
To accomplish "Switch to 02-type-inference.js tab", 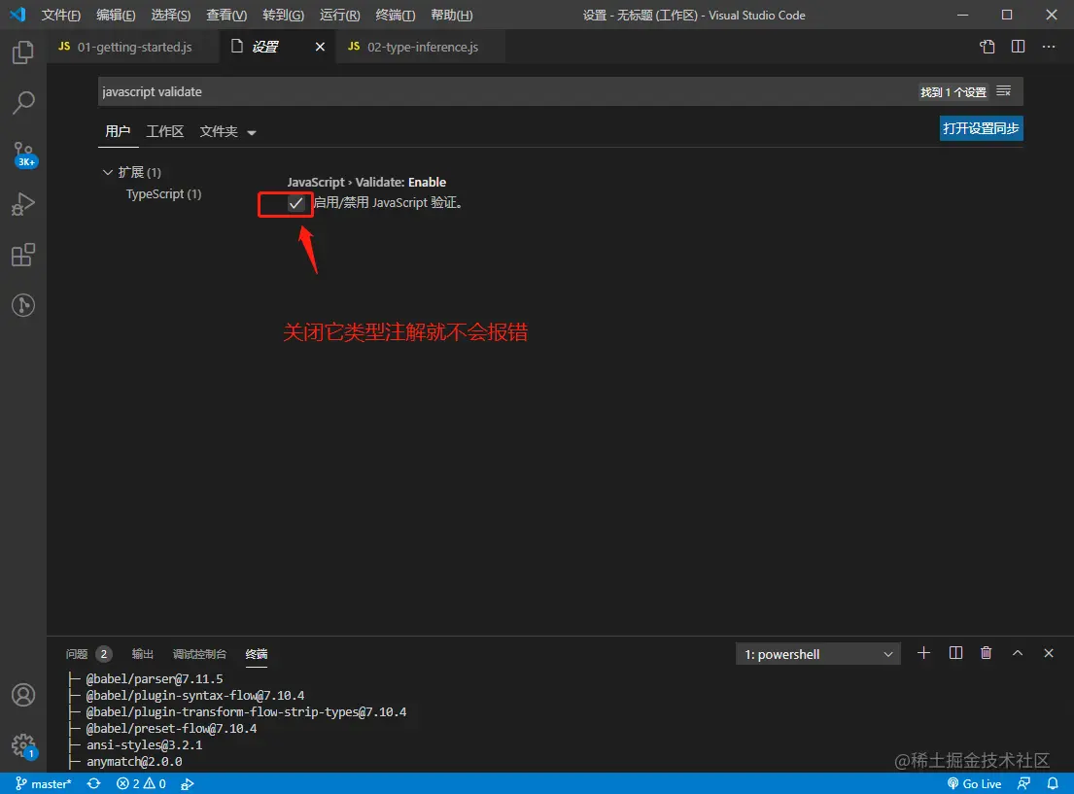I will [x=421, y=47].
